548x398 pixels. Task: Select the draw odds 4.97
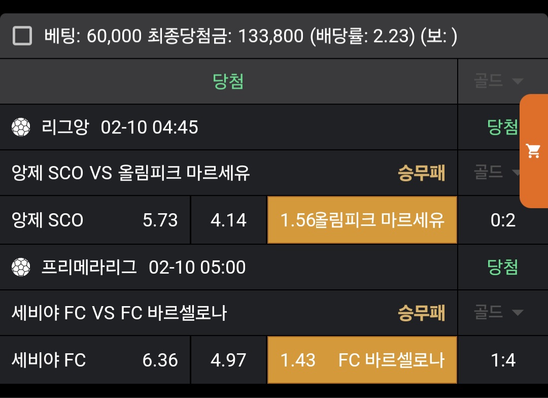(228, 360)
